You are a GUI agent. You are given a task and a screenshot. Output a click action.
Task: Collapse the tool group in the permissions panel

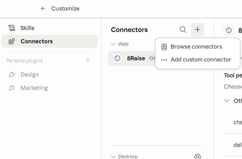(x=227, y=101)
